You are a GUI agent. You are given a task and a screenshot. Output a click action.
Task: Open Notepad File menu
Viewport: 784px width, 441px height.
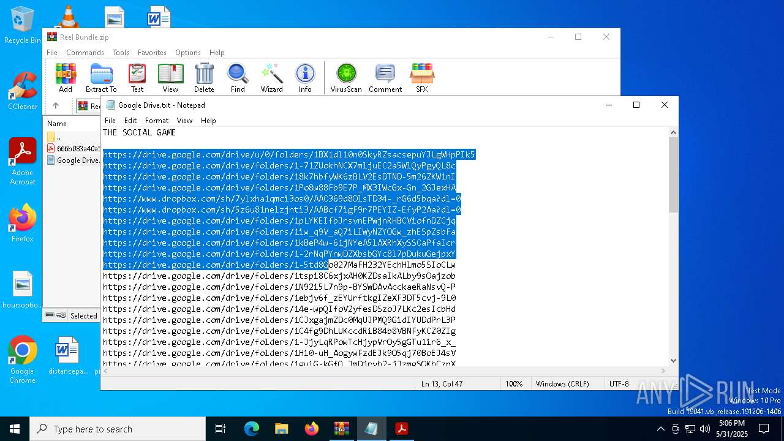[110, 121]
